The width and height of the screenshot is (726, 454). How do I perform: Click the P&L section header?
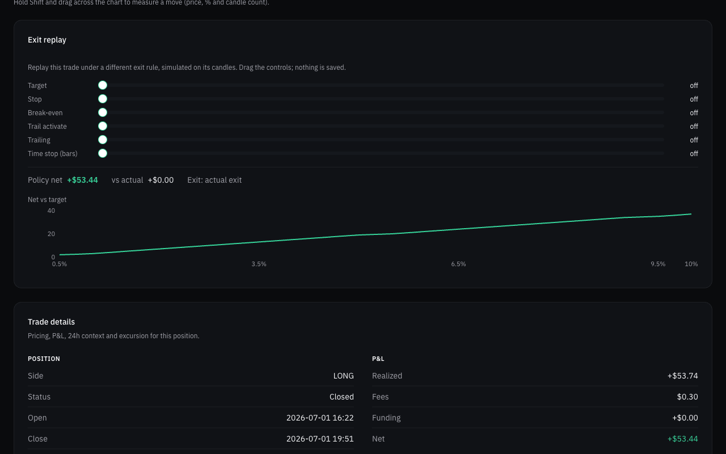(x=378, y=359)
